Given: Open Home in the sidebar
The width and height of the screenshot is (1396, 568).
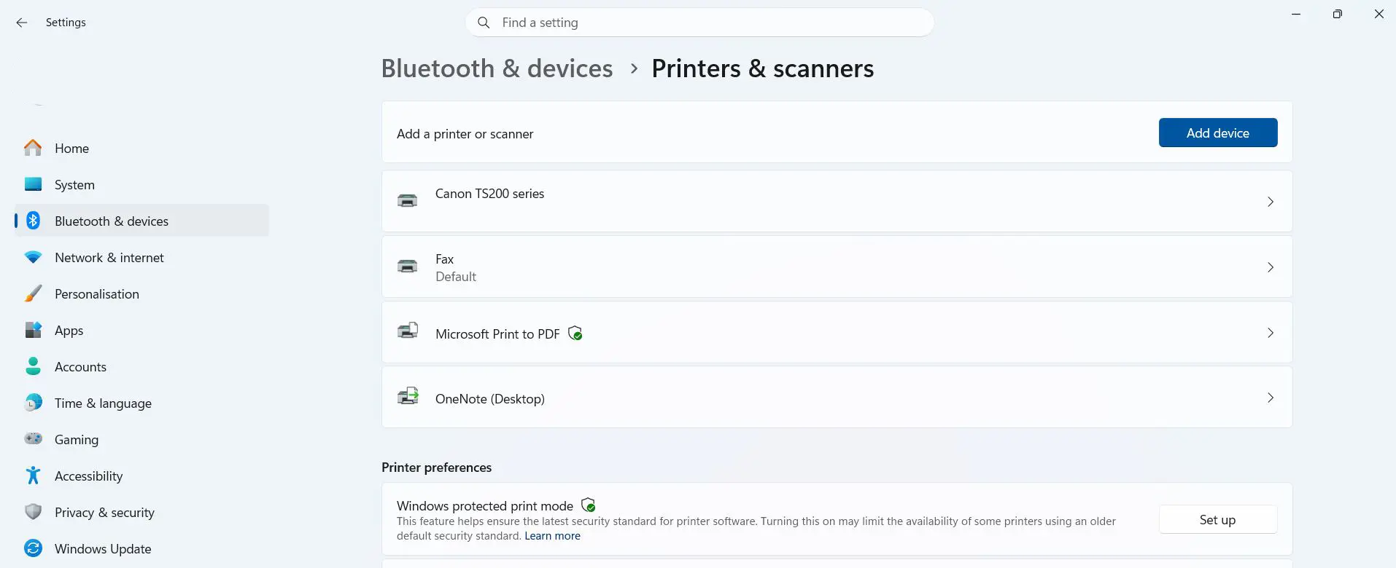Looking at the screenshot, I should 141,148.
